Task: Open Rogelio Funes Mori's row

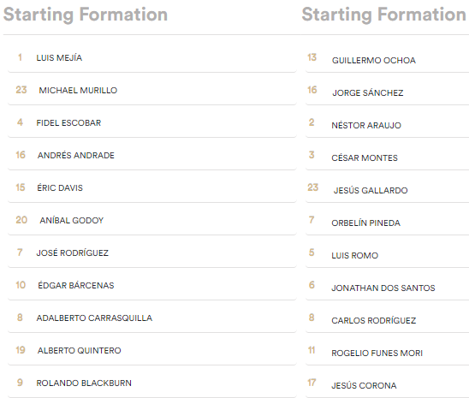Action: pos(388,350)
